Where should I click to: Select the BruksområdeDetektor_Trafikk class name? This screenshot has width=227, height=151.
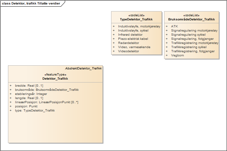coord(191,19)
